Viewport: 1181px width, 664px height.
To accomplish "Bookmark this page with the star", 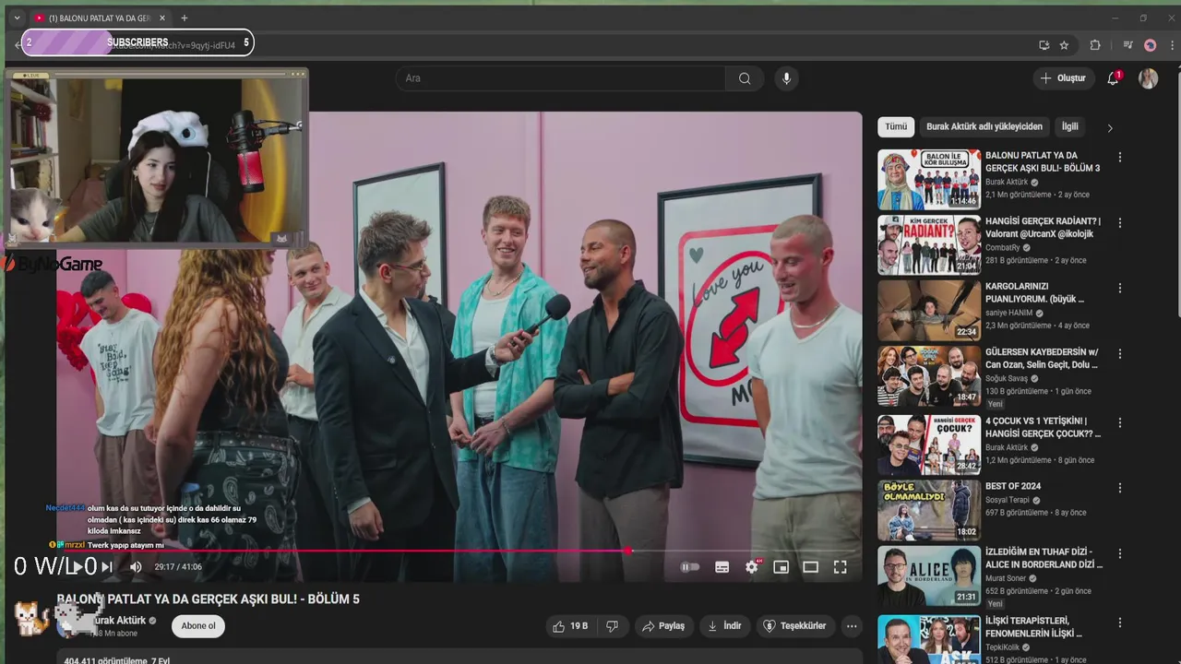I will click(1064, 44).
